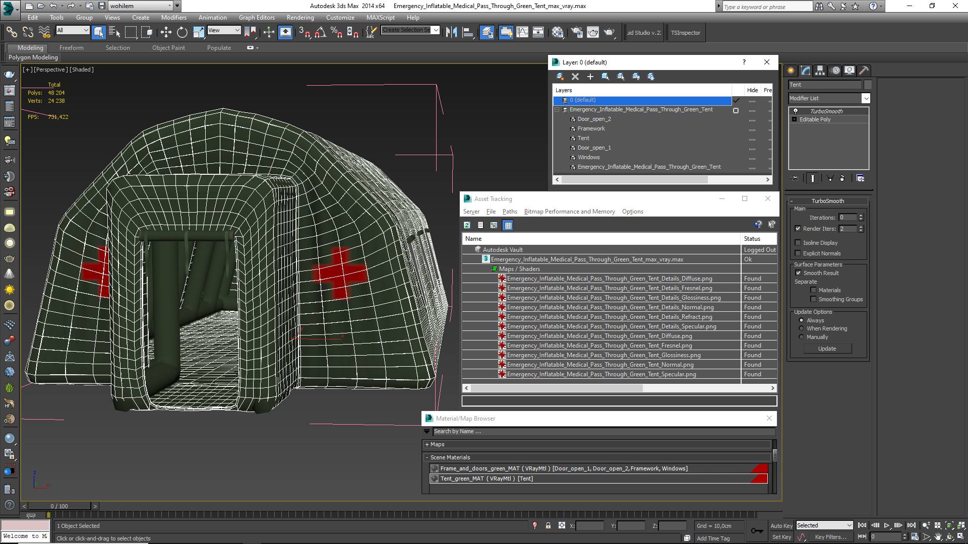Image resolution: width=968 pixels, height=544 pixels.
Task: Uncheck the Smooth Result checkbox
Action: point(798,273)
